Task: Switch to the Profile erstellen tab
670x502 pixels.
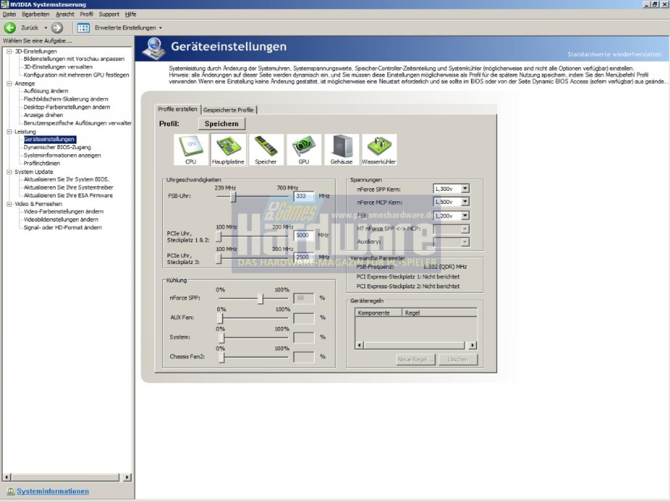Action: tap(178, 109)
